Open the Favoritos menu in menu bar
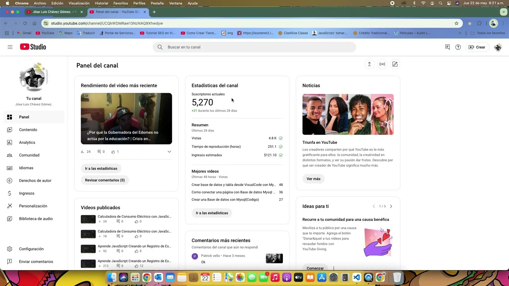 coord(120,3)
